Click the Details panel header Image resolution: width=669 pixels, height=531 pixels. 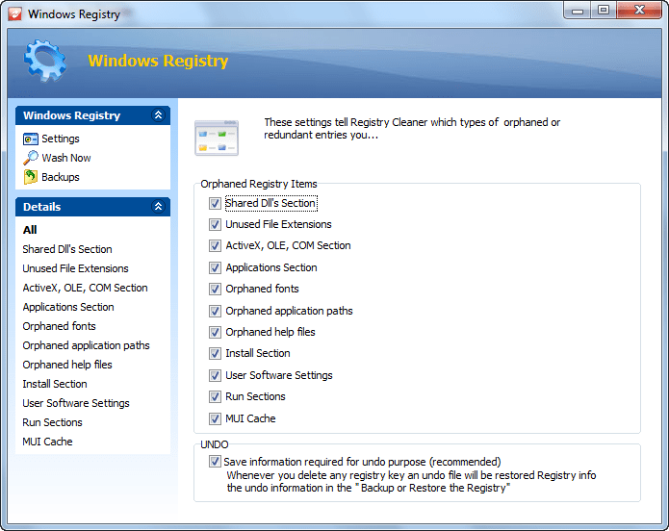92,207
